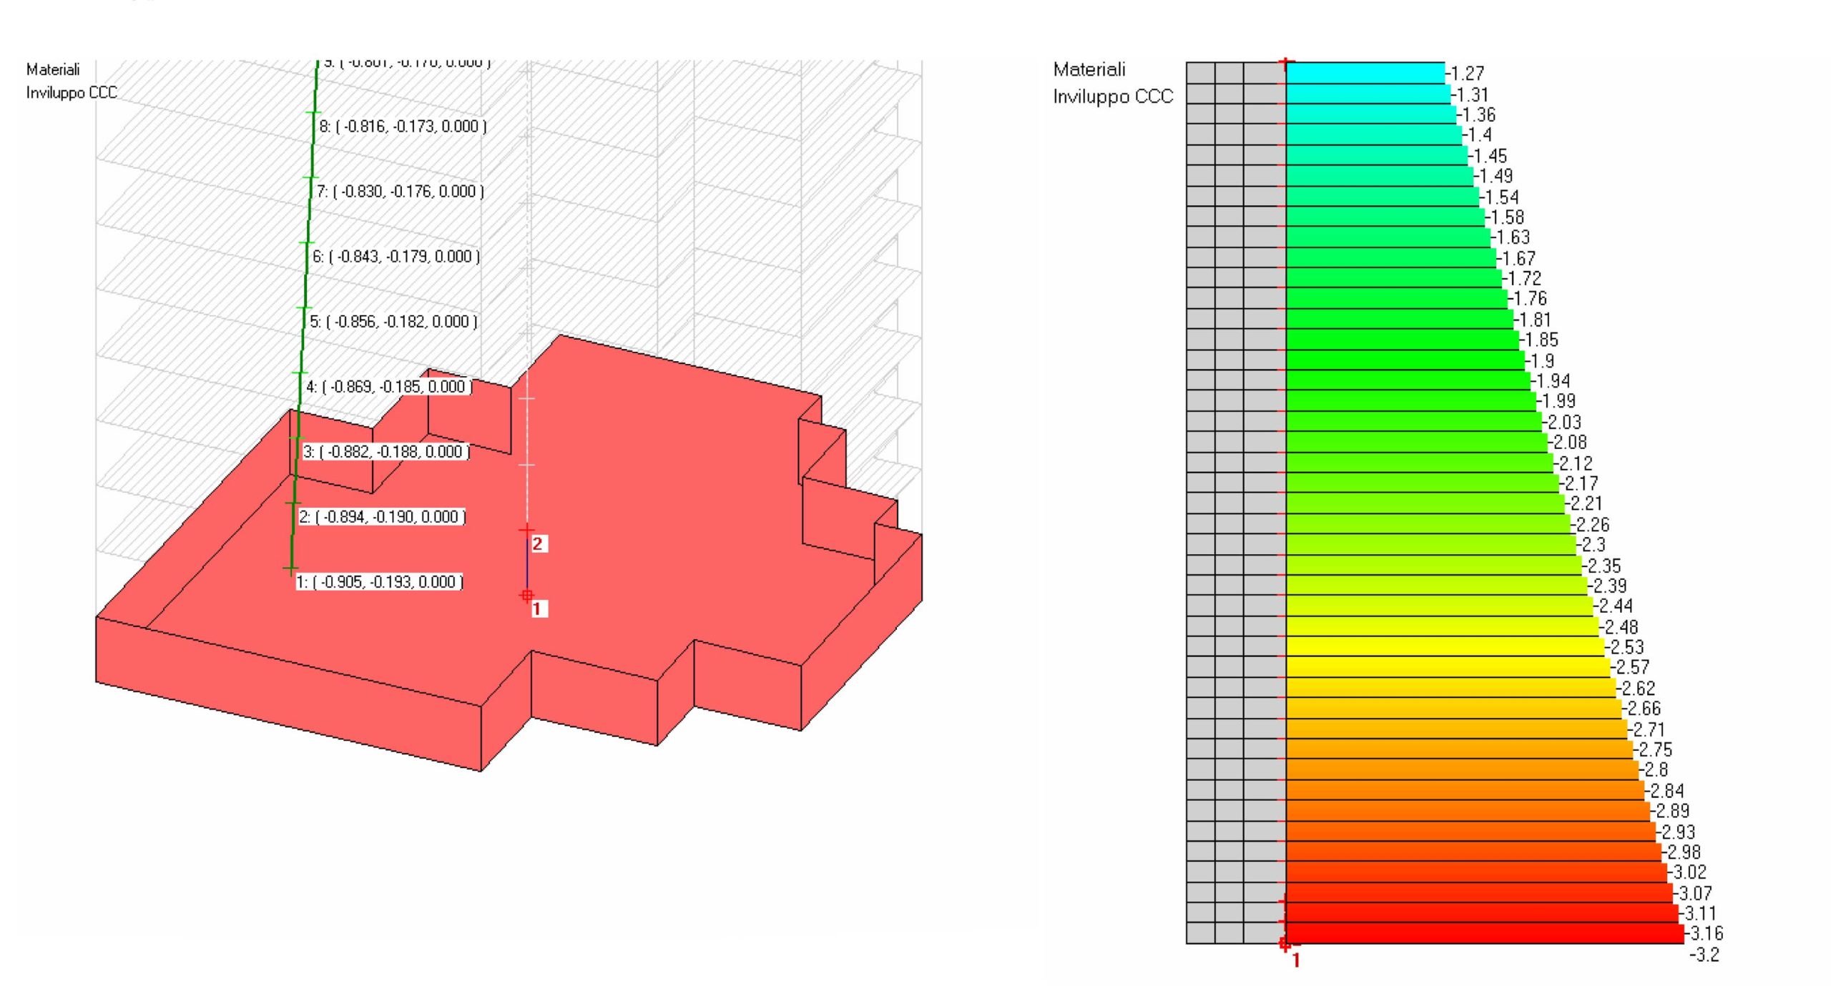This screenshot has width=1831, height=1001.
Task: Select node label '6: ( -0.843, -0.179, 0.000 )'
Action: (x=396, y=257)
